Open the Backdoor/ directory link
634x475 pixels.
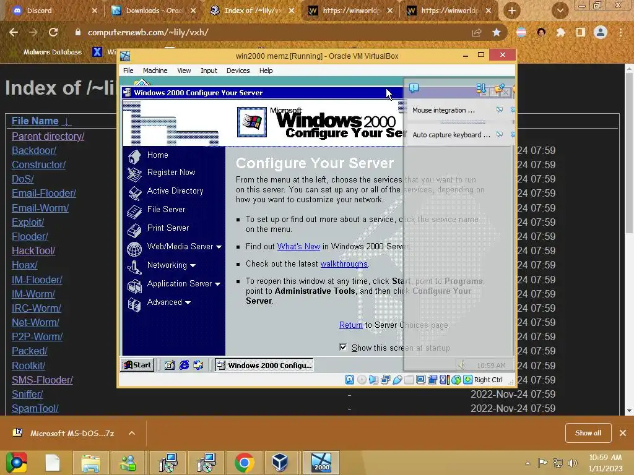pos(33,151)
